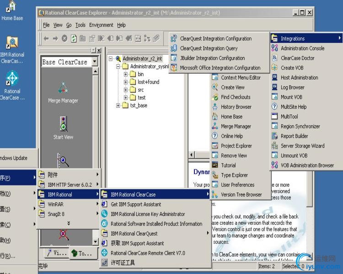Expand the src folder
The height and width of the screenshot is (274, 343).
pos(126,90)
